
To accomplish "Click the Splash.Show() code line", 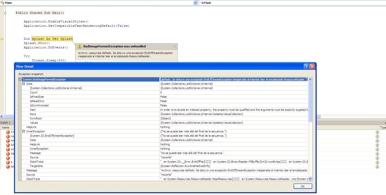I will coord(37,43).
